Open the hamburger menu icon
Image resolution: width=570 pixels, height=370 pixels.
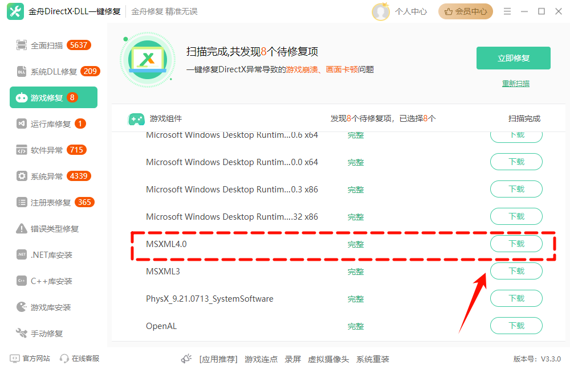(x=507, y=11)
